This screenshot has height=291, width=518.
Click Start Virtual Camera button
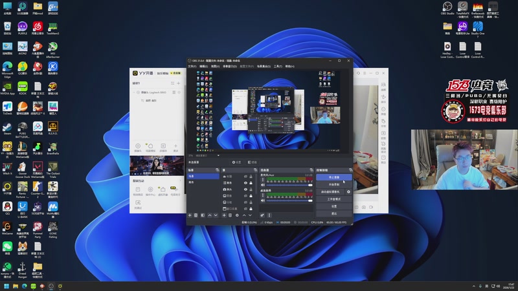pos(330,191)
